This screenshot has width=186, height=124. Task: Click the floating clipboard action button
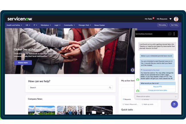(174, 104)
